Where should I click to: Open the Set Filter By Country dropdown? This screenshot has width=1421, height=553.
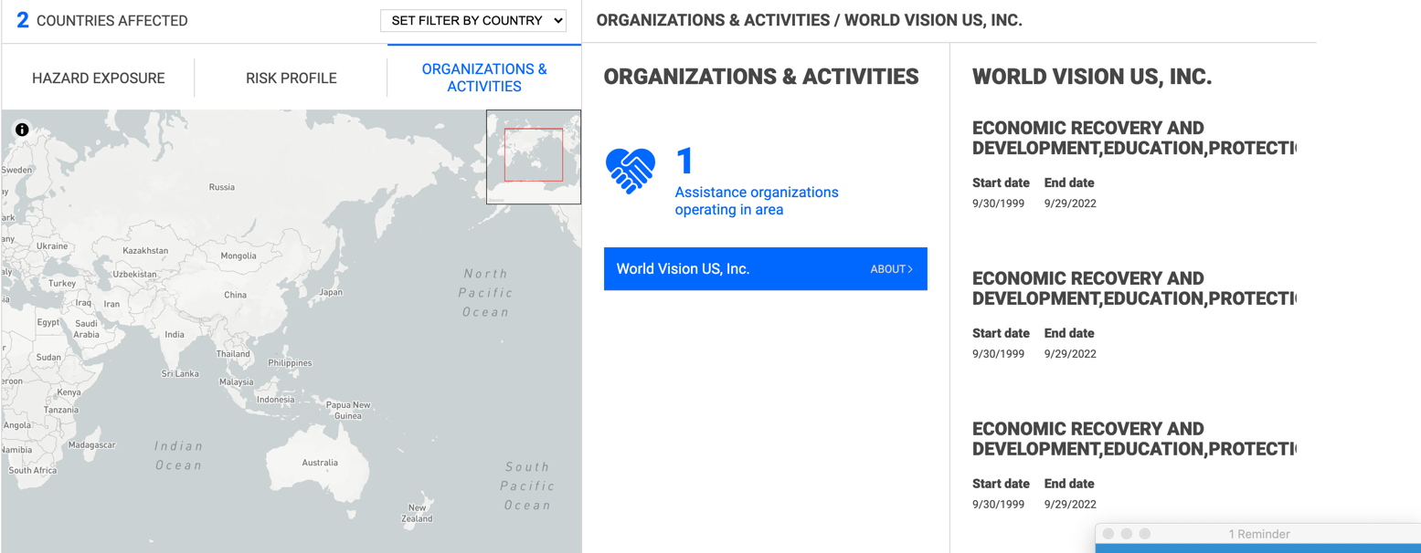pyautogui.click(x=473, y=20)
